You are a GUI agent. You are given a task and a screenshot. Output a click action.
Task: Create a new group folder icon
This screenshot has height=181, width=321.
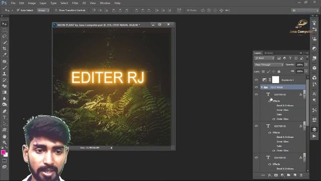pos(289,175)
